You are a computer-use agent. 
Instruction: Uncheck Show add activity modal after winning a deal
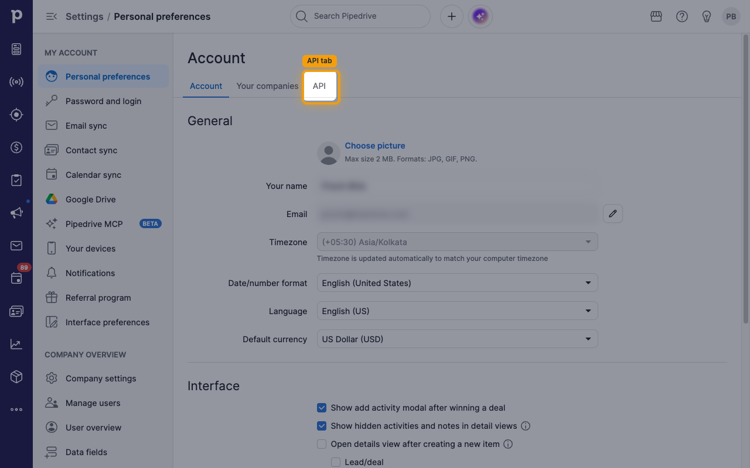[x=322, y=408]
